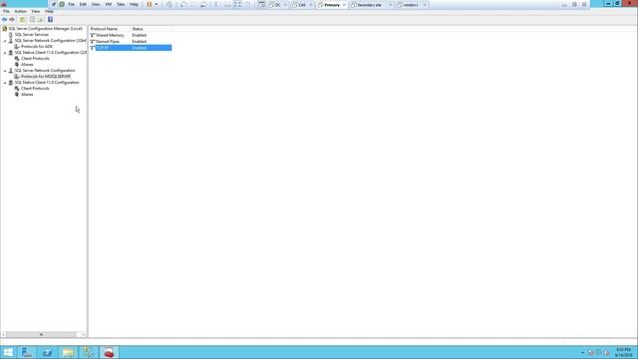Open the console File menu below title bar
This screenshot has height=359, width=638.
pyautogui.click(x=6, y=11)
